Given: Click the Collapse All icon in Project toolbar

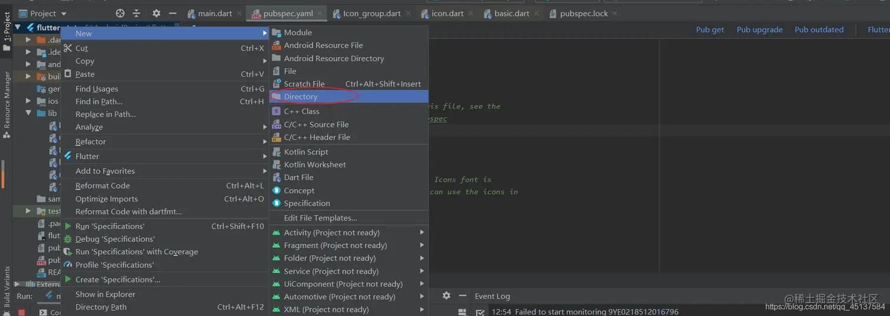Looking at the screenshot, I should (137, 13).
